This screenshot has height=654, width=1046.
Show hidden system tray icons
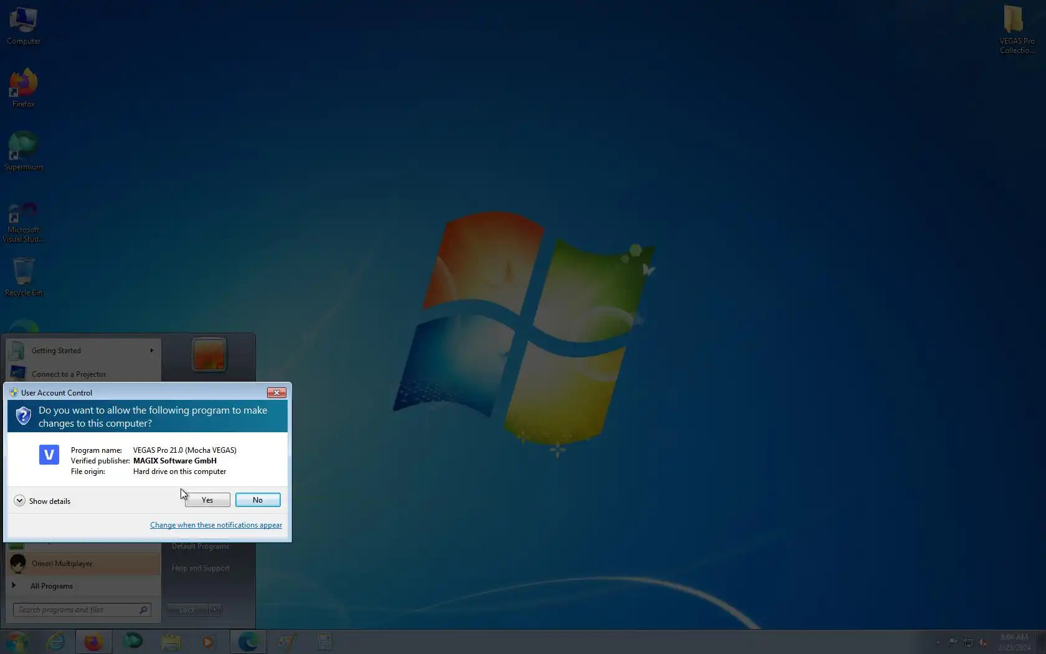pyautogui.click(x=938, y=642)
